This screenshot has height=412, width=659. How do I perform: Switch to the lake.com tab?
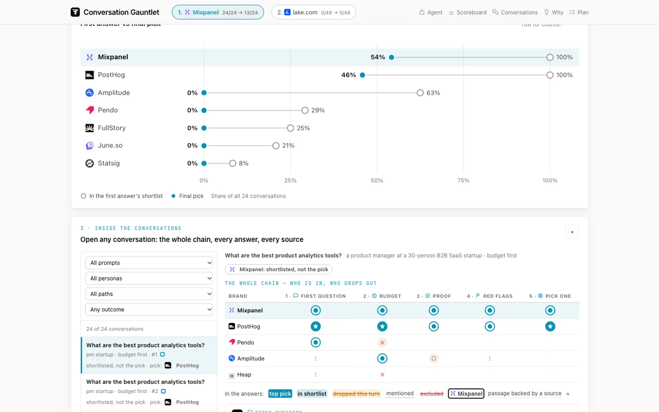pos(313,12)
